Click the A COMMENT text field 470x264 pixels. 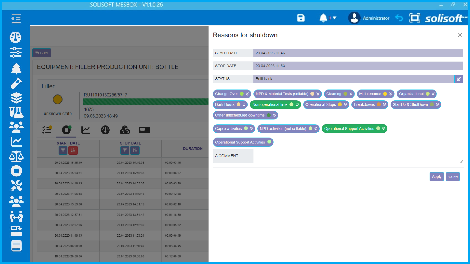[x=358, y=156]
